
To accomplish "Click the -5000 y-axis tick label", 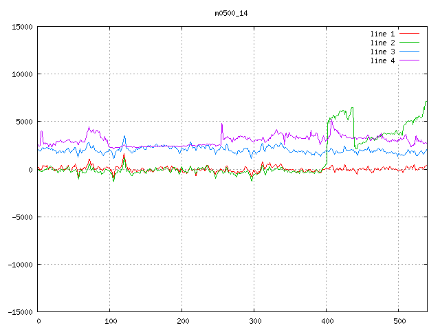I will click(x=21, y=217).
